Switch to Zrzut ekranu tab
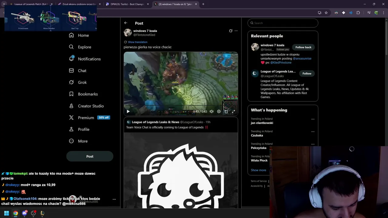This screenshot has width=388, height=218. (x=79, y=4)
